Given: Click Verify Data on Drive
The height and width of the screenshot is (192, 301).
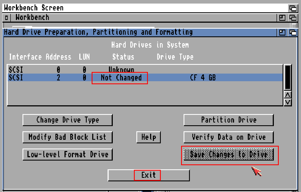Looking at the screenshot, I should coord(228,137).
